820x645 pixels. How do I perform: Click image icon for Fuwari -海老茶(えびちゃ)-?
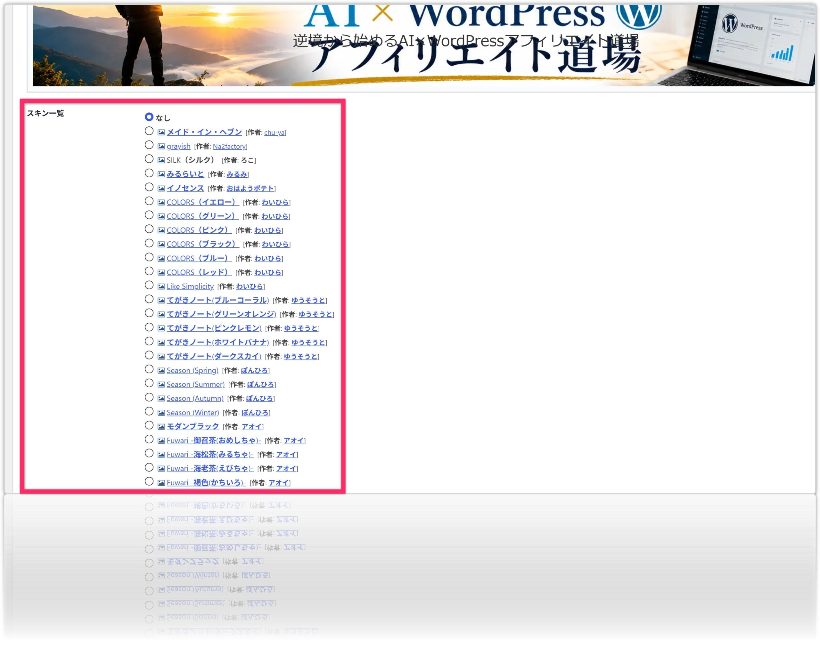pyautogui.click(x=161, y=469)
